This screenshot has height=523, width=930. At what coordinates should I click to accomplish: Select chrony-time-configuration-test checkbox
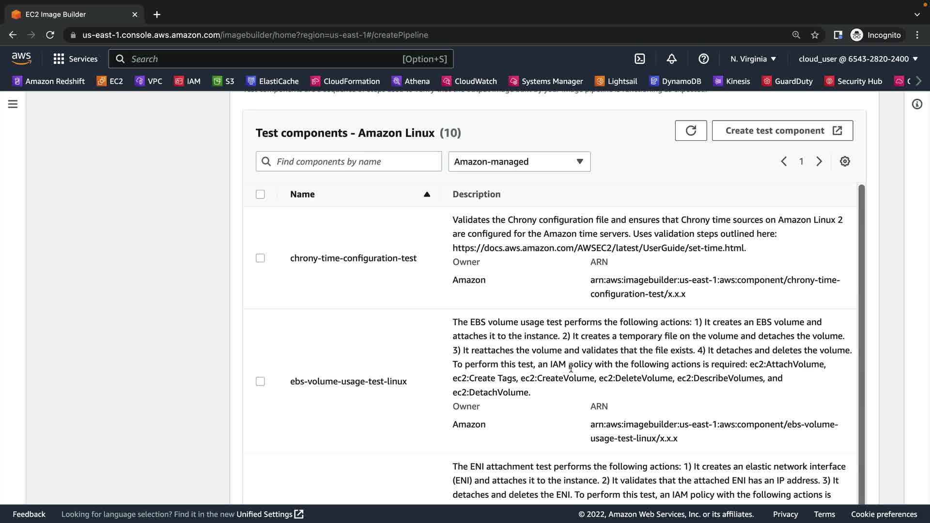(x=260, y=258)
